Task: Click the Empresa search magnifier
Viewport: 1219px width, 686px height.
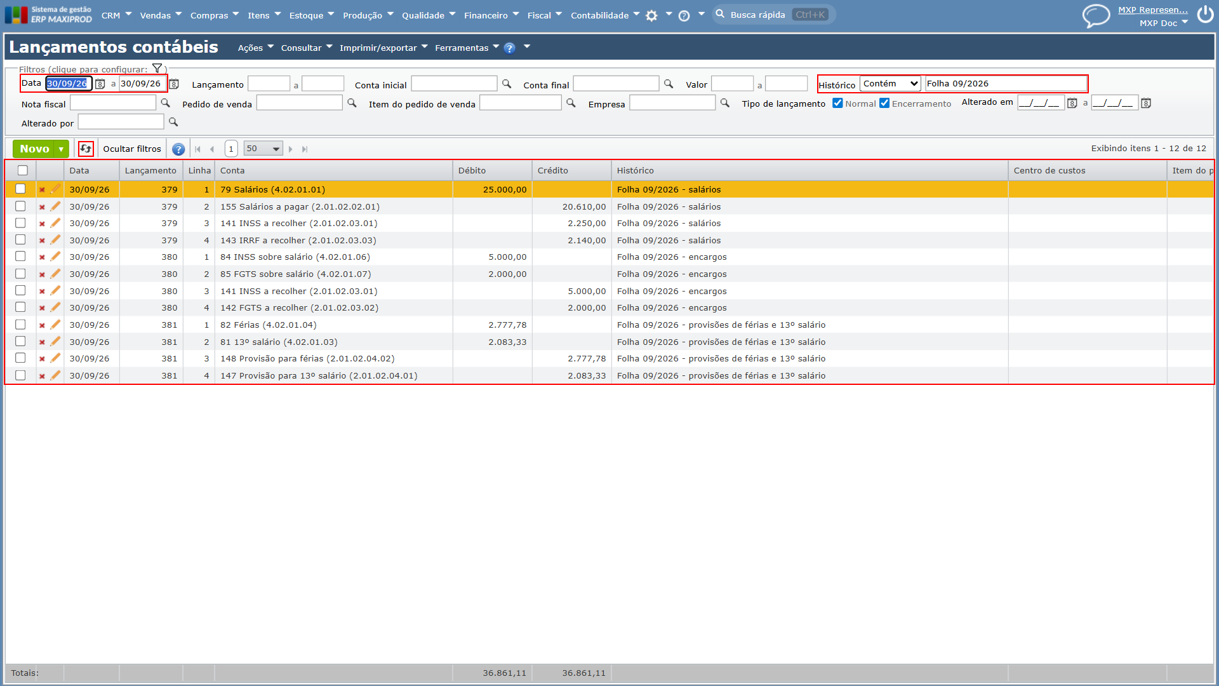Action: 725,103
